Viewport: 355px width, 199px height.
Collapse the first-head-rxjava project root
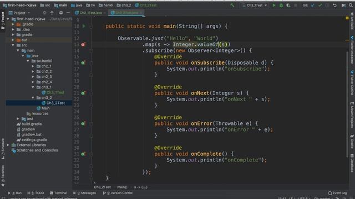point(8,19)
